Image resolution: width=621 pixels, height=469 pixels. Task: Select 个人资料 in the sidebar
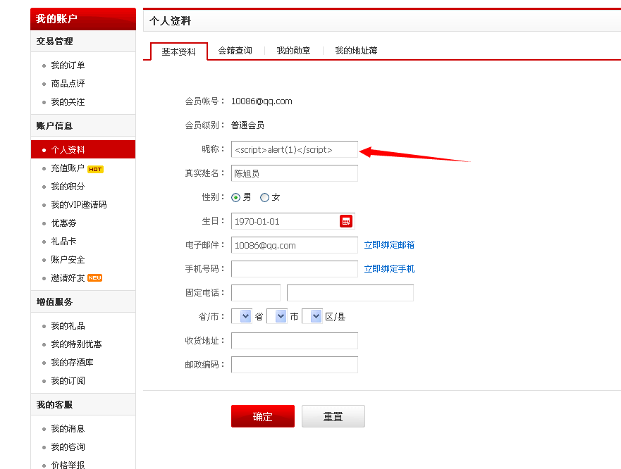point(83,149)
